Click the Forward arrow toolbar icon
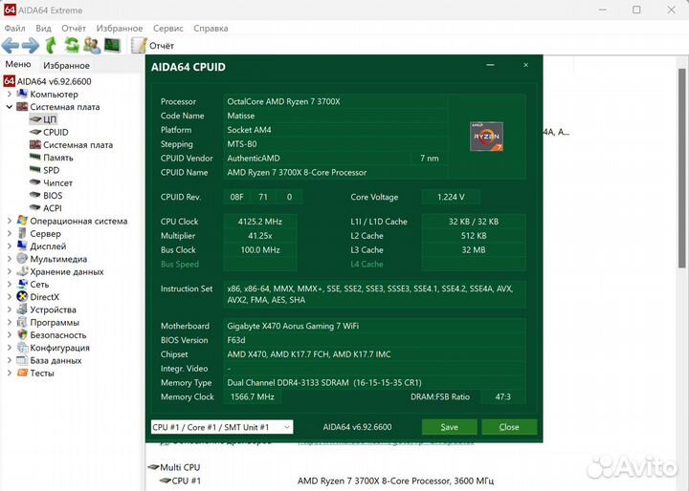This screenshot has height=491, width=689. [x=31, y=45]
